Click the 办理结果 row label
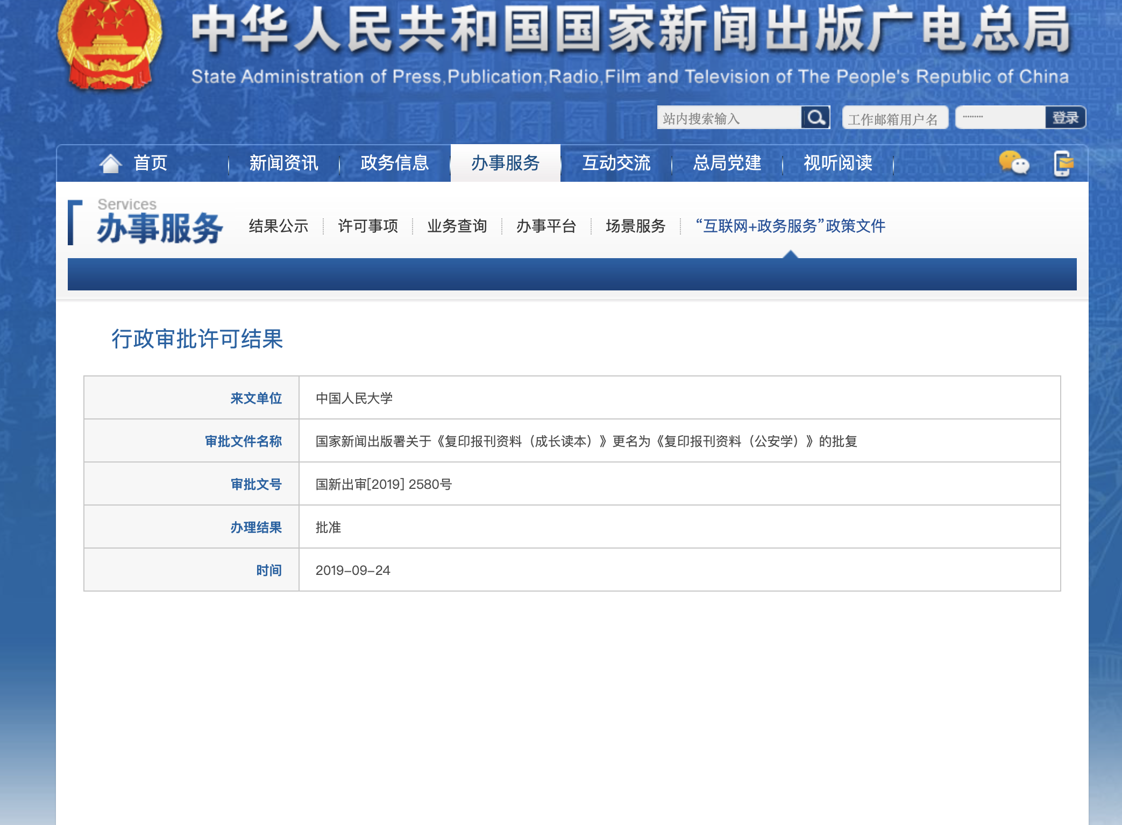The image size is (1122, 825). [256, 527]
